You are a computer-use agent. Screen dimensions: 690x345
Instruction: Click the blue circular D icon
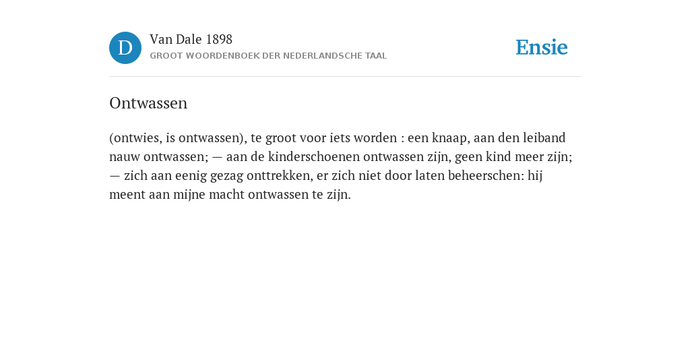(125, 48)
